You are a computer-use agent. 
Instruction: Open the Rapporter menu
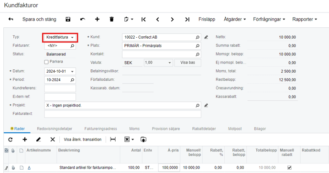click(305, 19)
